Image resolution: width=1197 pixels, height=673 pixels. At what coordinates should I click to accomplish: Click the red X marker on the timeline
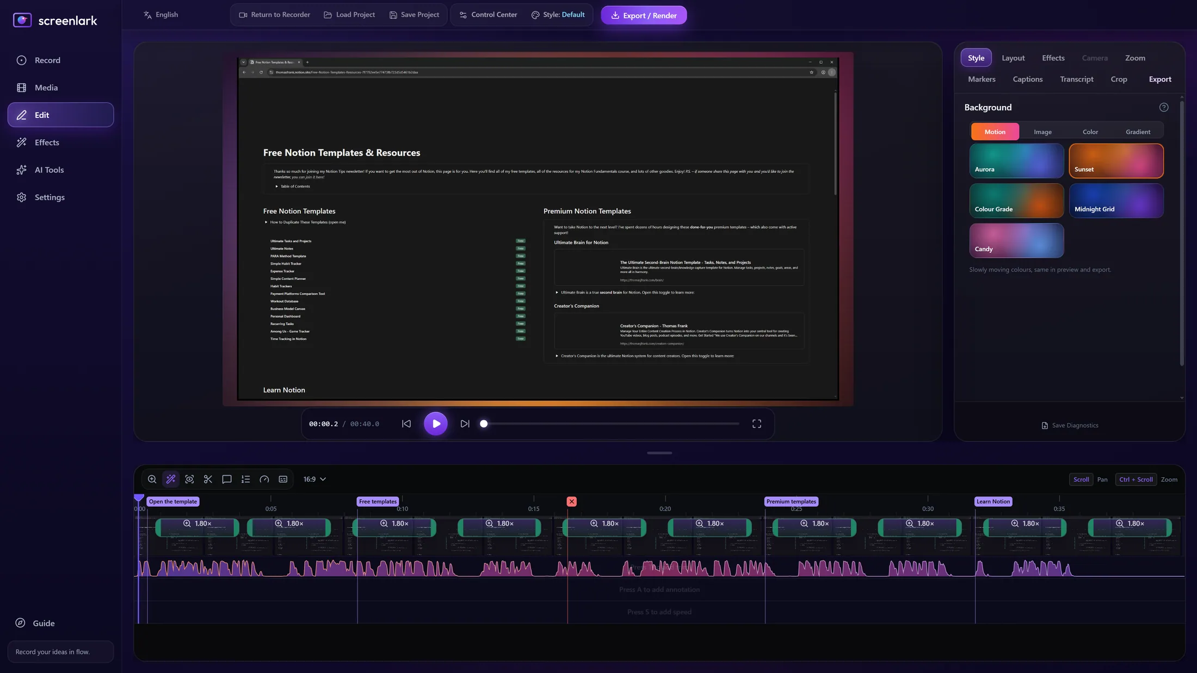pos(571,502)
